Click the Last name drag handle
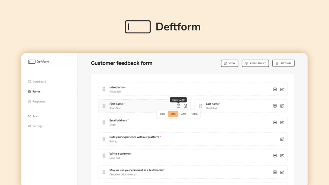329x185 pixels. coord(200,106)
